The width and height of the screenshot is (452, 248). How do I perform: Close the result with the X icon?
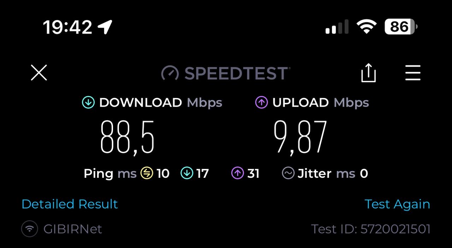[39, 73]
